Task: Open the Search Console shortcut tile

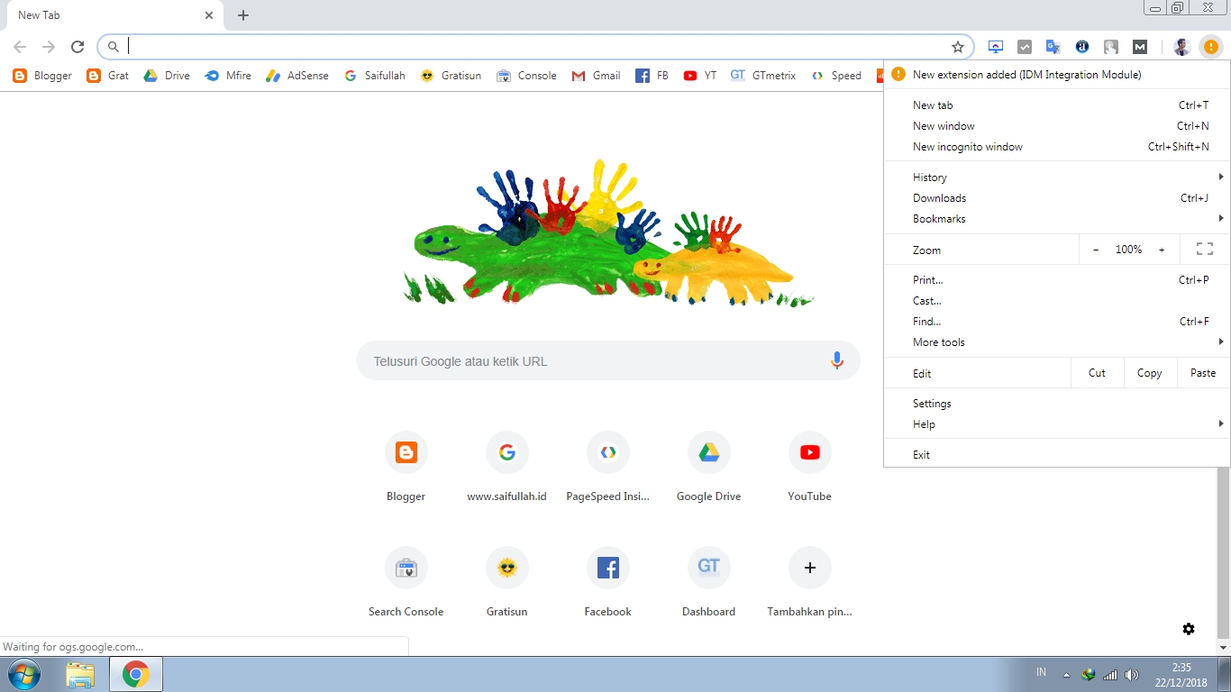Action: click(406, 580)
